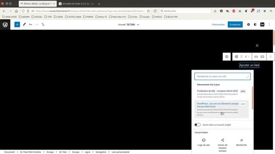Select the parent Navigation block compass icon
This screenshot has width=275, height=154.
[226, 56]
